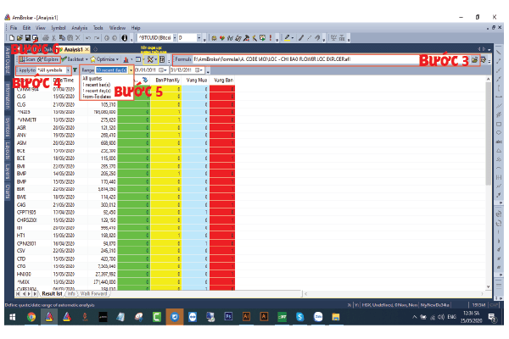Expand the highlighter color dropdown arrow
Screen dimensions: 509x339
(x=293, y=38)
